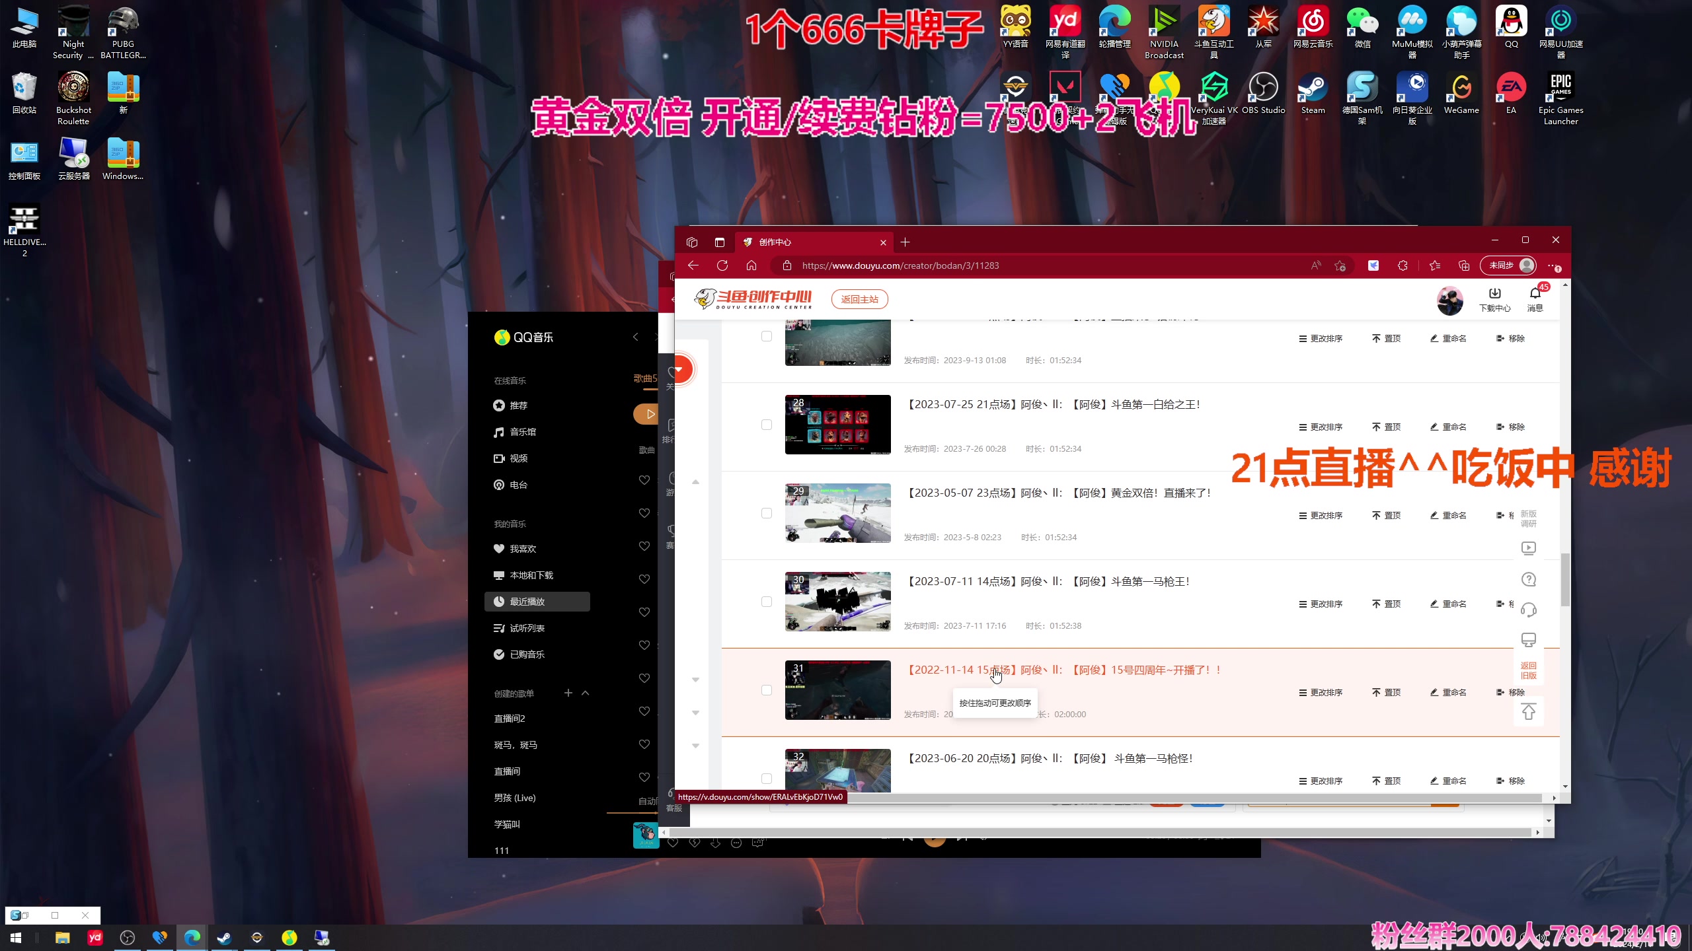
Task: Open browser settings via the ellipsis menu
Action: 1551,265
